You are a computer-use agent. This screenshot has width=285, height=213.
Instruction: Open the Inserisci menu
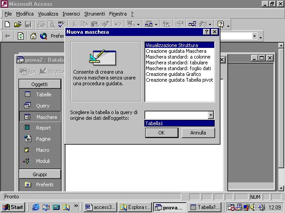(x=71, y=14)
